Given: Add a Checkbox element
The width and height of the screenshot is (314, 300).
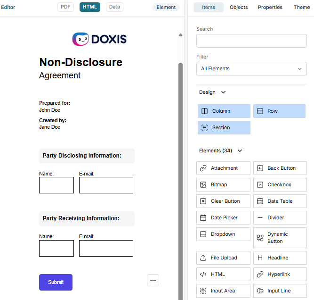Looking at the screenshot, I should coord(280,184).
